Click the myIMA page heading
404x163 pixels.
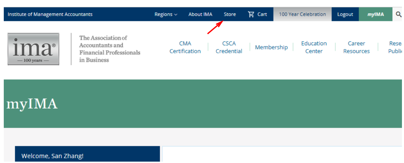pos(32,104)
